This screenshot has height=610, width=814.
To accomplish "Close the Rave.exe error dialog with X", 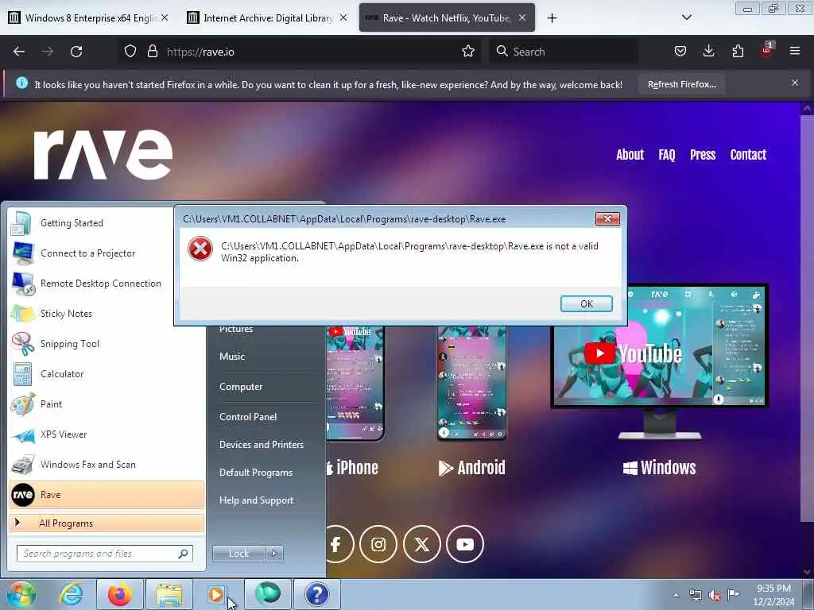I will pyautogui.click(x=607, y=219).
